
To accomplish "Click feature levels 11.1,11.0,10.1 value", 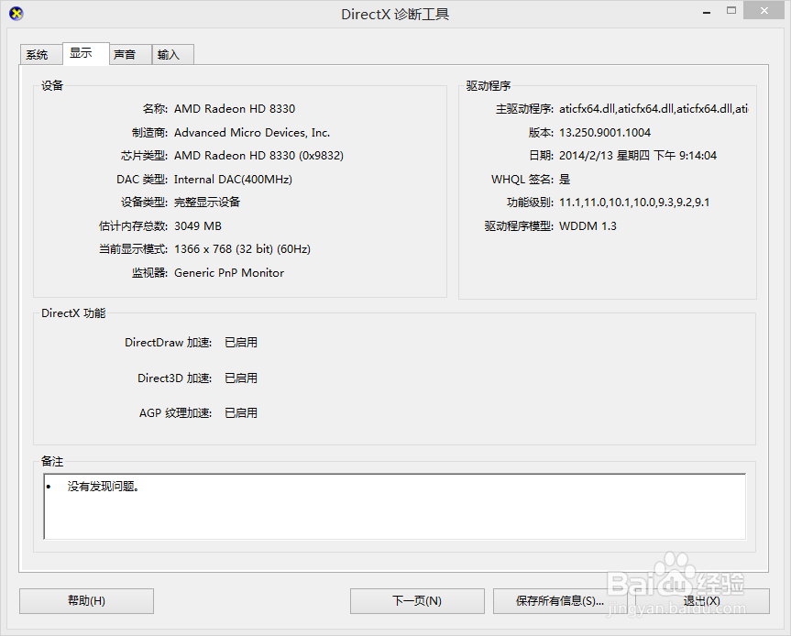I will (634, 203).
